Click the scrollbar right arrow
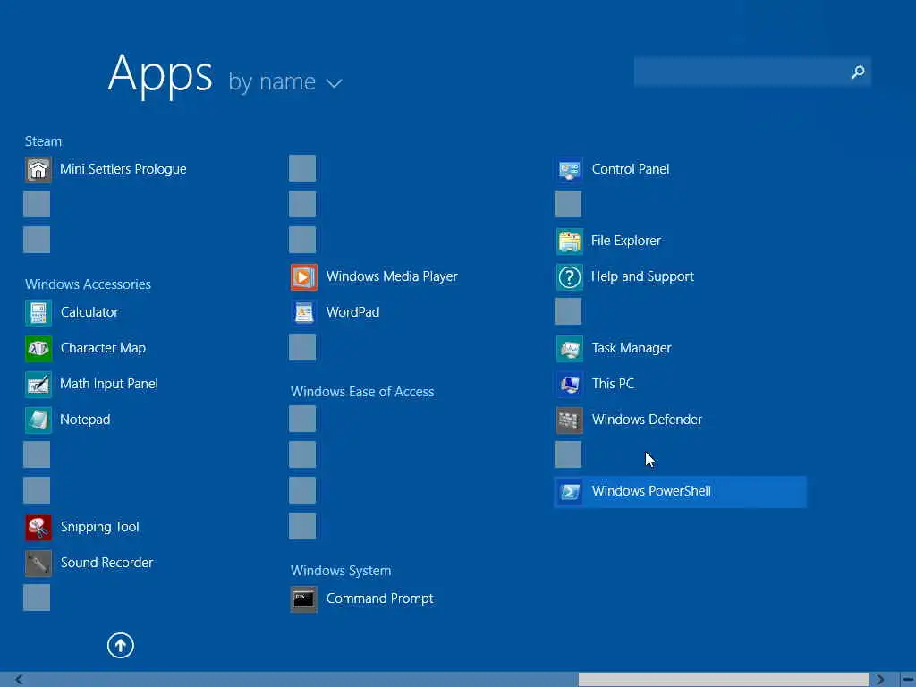This screenshot has width=916, height=687. 880,680
